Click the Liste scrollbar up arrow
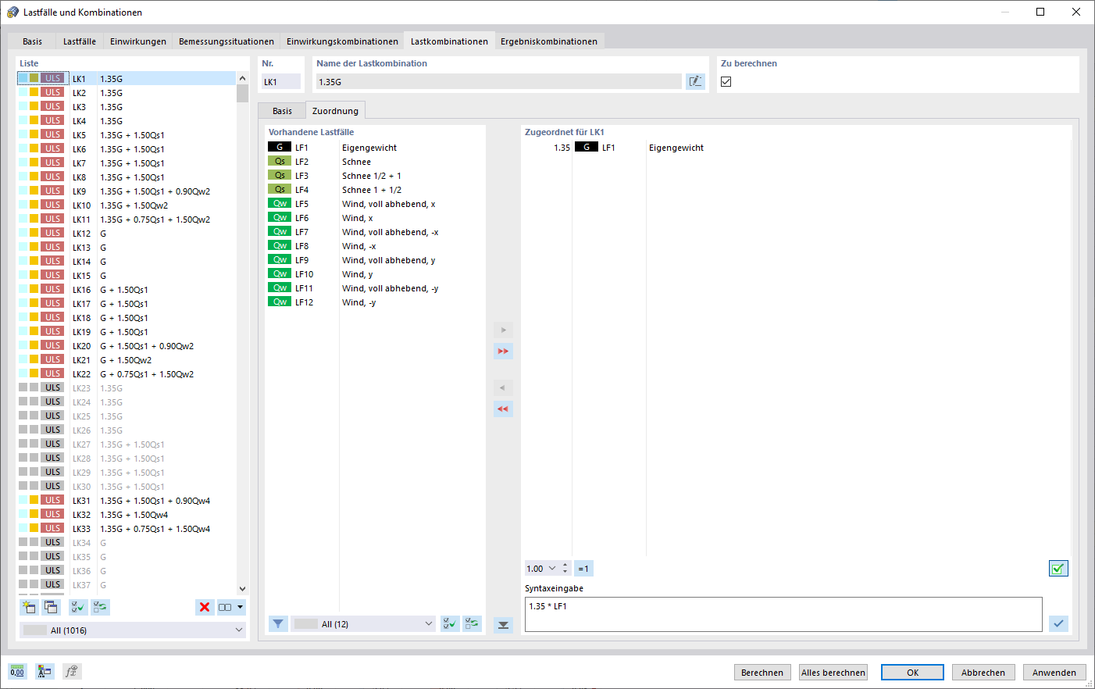 [x=242, y=78]
